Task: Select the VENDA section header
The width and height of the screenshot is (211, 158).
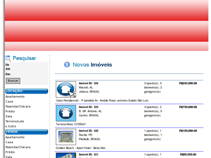Action: [27, 132]
